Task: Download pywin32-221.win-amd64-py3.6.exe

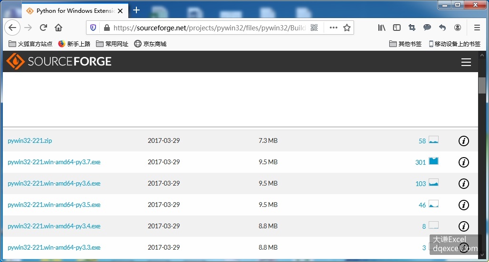Action: tap(54, 184)
